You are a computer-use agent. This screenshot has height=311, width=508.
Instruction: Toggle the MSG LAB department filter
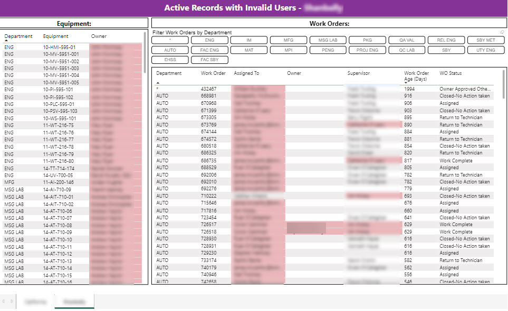click(x=328, y=40)
